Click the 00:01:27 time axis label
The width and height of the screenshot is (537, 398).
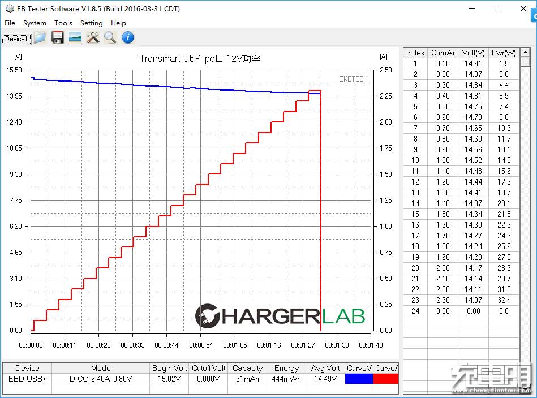303,345
